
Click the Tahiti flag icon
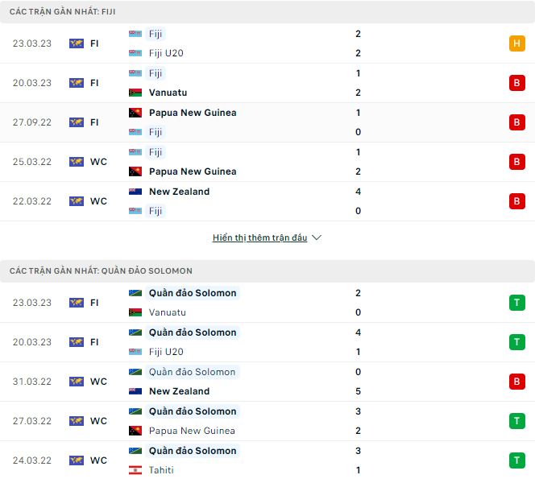(x=135, y=470)
